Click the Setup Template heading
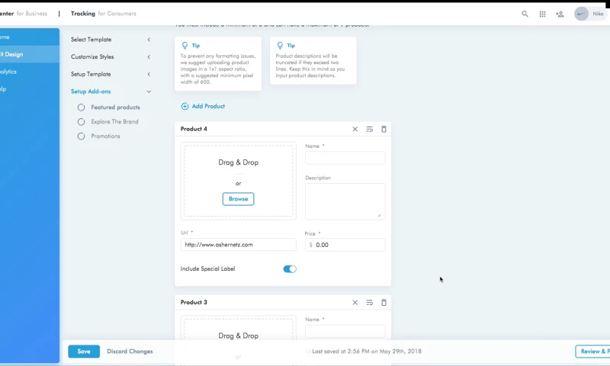The image size is (610, 366). click(91, 74)
